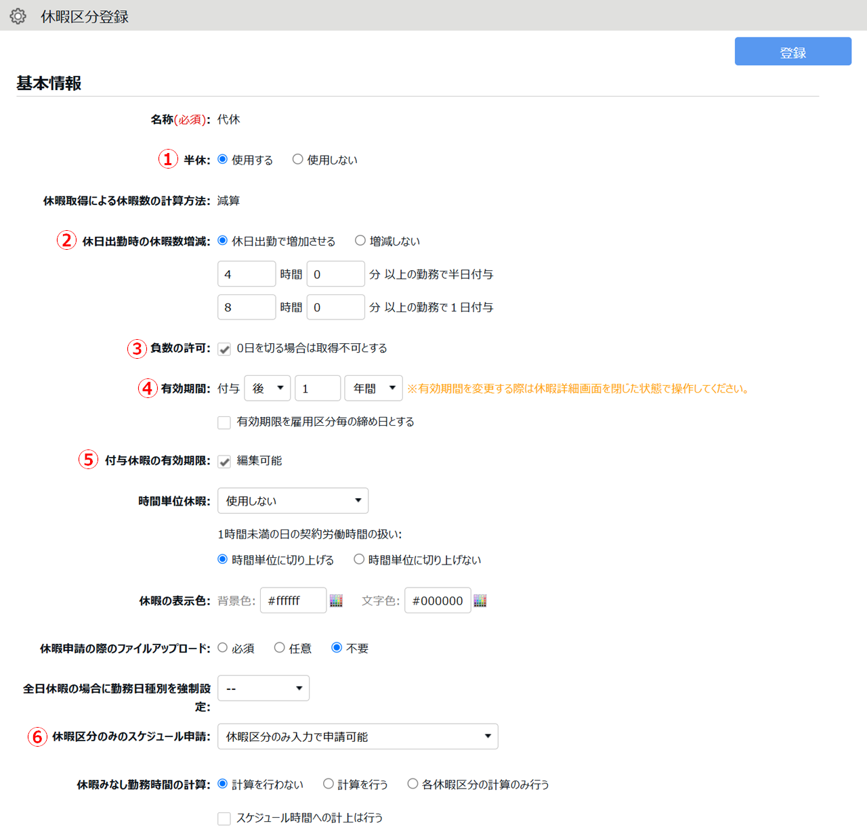Click the 1時間未満の日の契約労働時間の扱い label
The image size is (867, 836).
[310, 534]
